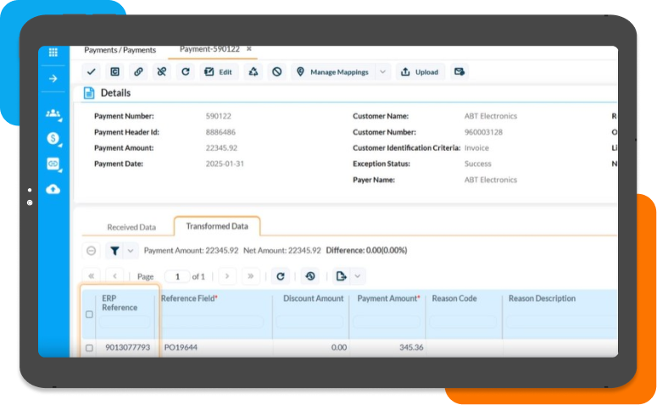Expand the Manage Mappings dropdown arrow
657x405 pixels.
pyautogui.click(x=382, y=72)
